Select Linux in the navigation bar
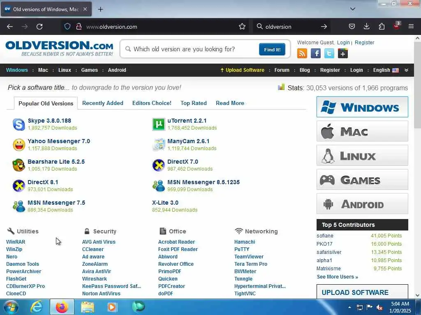The width and height of the screenshot is (421, 315). [x=65, y=70]
